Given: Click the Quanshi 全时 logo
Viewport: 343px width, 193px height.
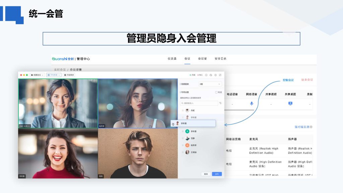Looking at the screenshot, I should (x=63, y=59).
